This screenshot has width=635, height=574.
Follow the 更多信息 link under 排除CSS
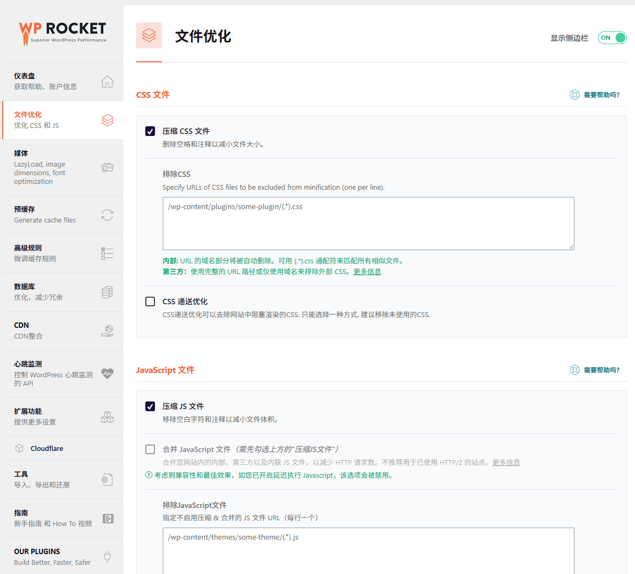click(367, 272)
